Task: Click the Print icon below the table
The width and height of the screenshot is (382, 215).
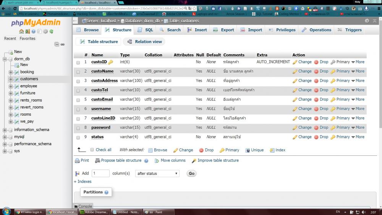Action: (77, 161)
